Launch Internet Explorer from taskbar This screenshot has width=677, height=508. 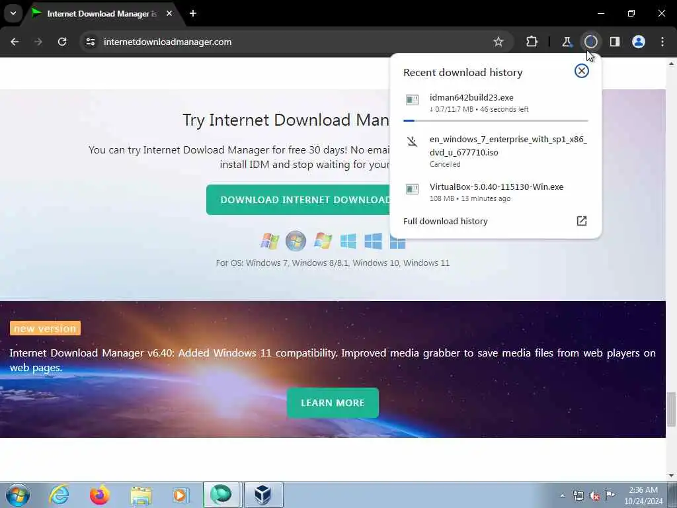click(59, 495)
